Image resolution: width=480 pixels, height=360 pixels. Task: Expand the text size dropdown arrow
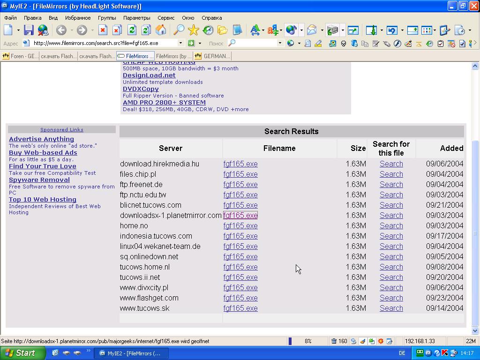pos(263,30)
